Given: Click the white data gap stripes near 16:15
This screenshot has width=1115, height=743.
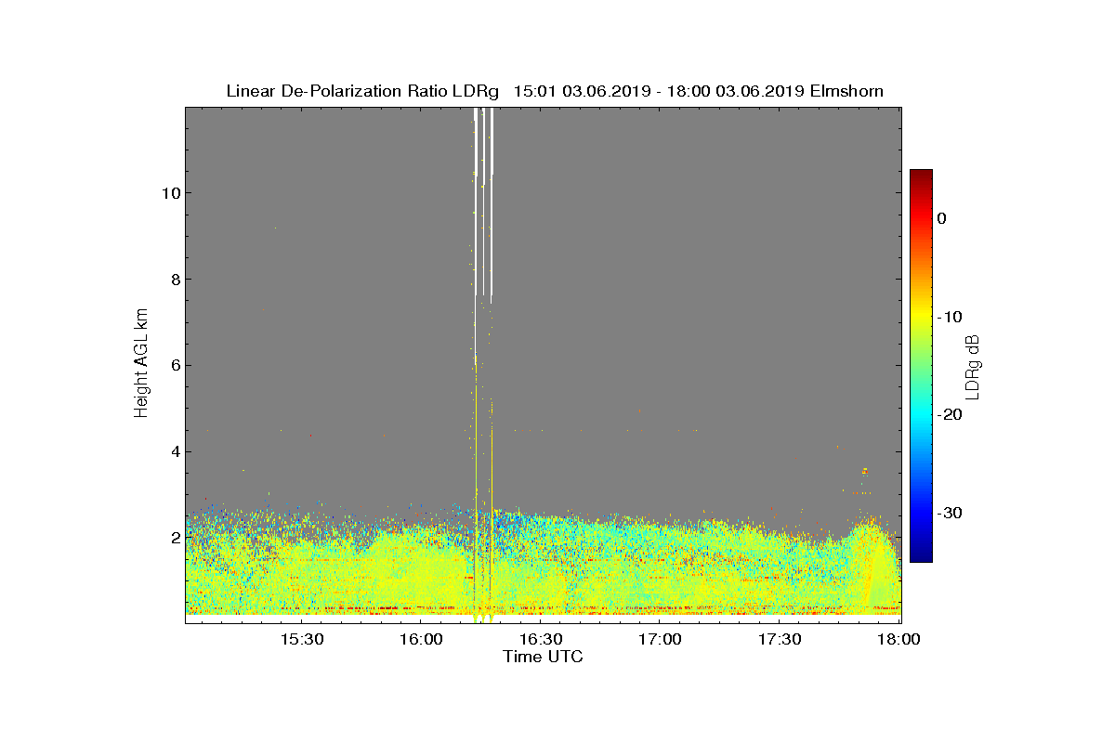Looking at the screenshot, I should point(483,200).
